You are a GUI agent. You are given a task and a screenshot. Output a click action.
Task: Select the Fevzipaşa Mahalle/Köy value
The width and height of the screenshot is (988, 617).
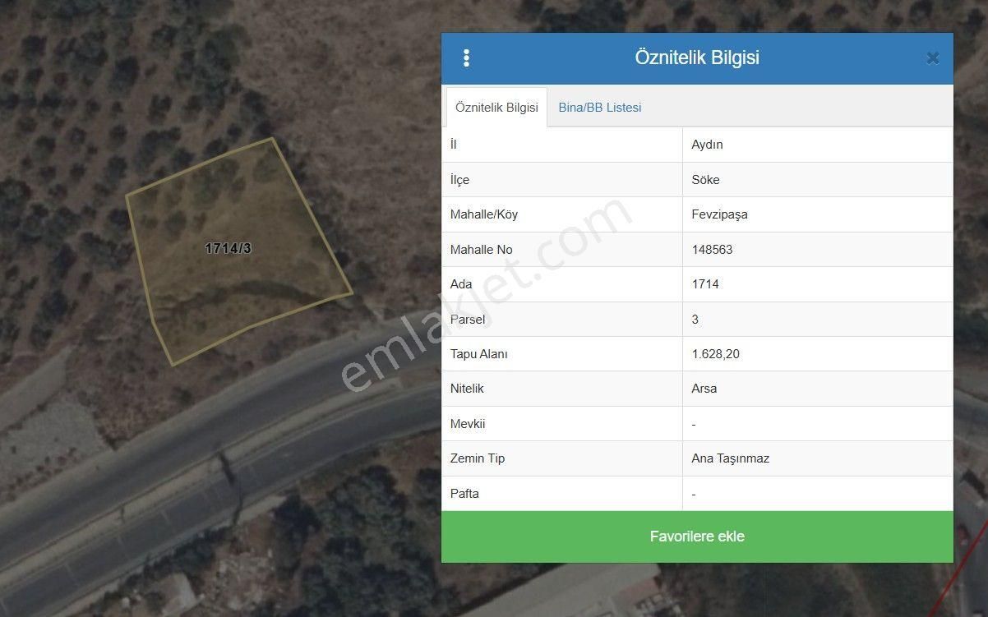coord(720,214)
